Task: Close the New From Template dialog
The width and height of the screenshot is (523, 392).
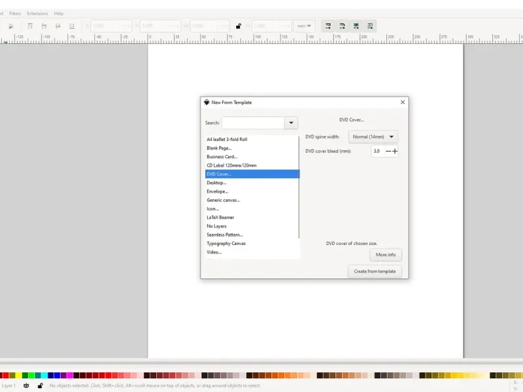Action: click(403, 102)
